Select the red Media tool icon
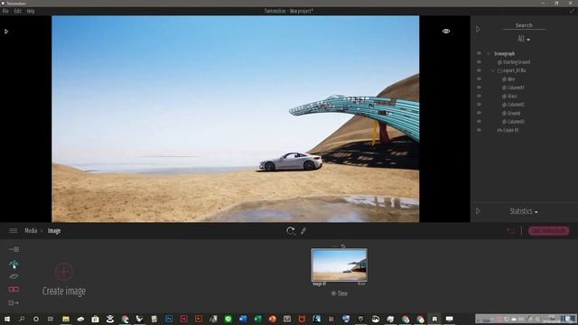578x325 pixels. 14,289
